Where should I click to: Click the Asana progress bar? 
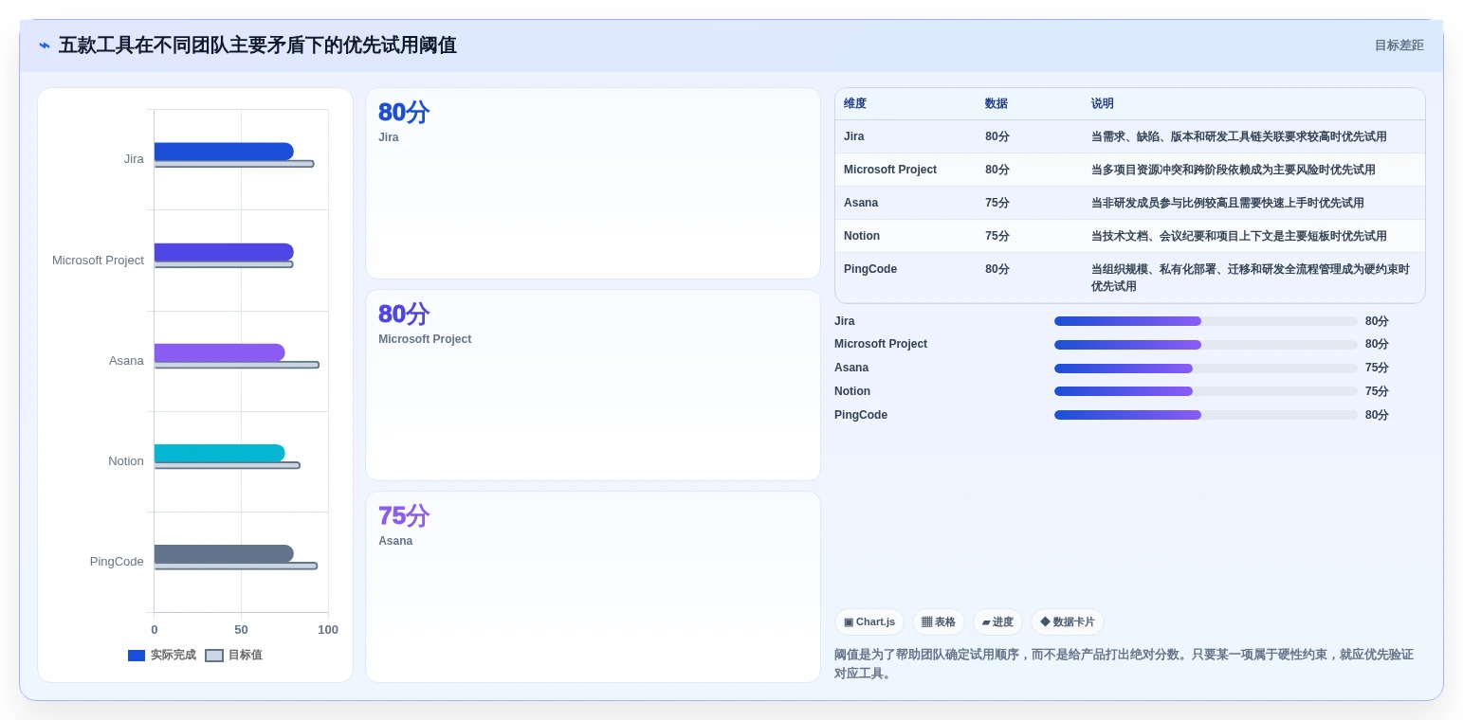tap(1206, 368)
